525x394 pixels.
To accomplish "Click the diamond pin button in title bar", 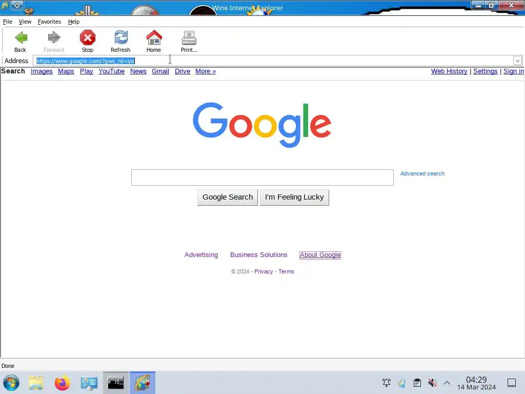I will click(x=17, y=5).
